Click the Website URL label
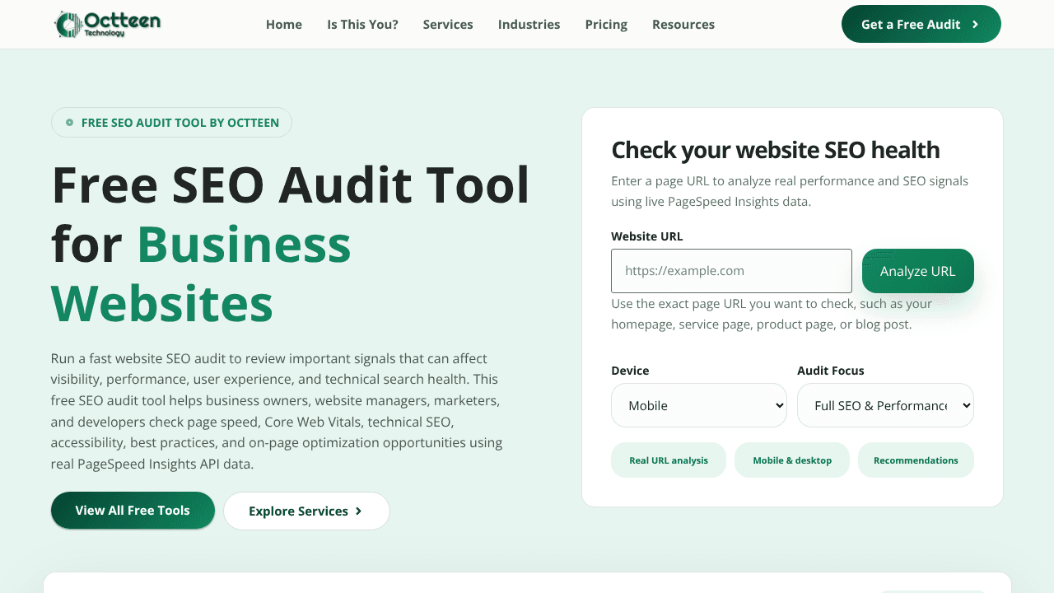This screenshot has width=1054, height=593. pos(647,236)
